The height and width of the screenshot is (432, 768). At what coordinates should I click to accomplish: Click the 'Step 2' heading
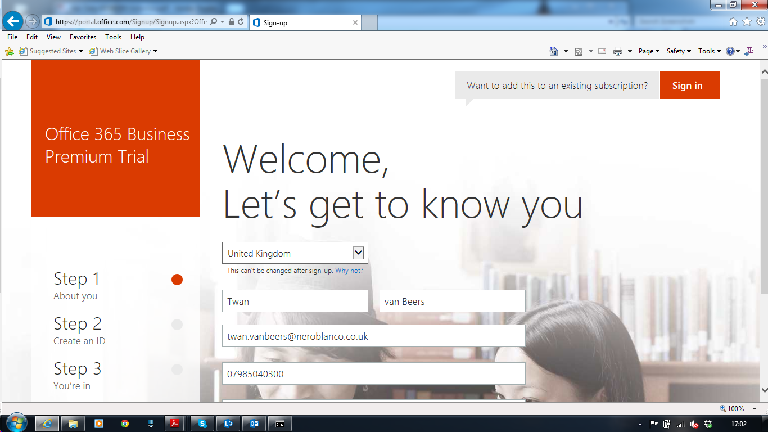pyautogui.click(x=78, y=323)
